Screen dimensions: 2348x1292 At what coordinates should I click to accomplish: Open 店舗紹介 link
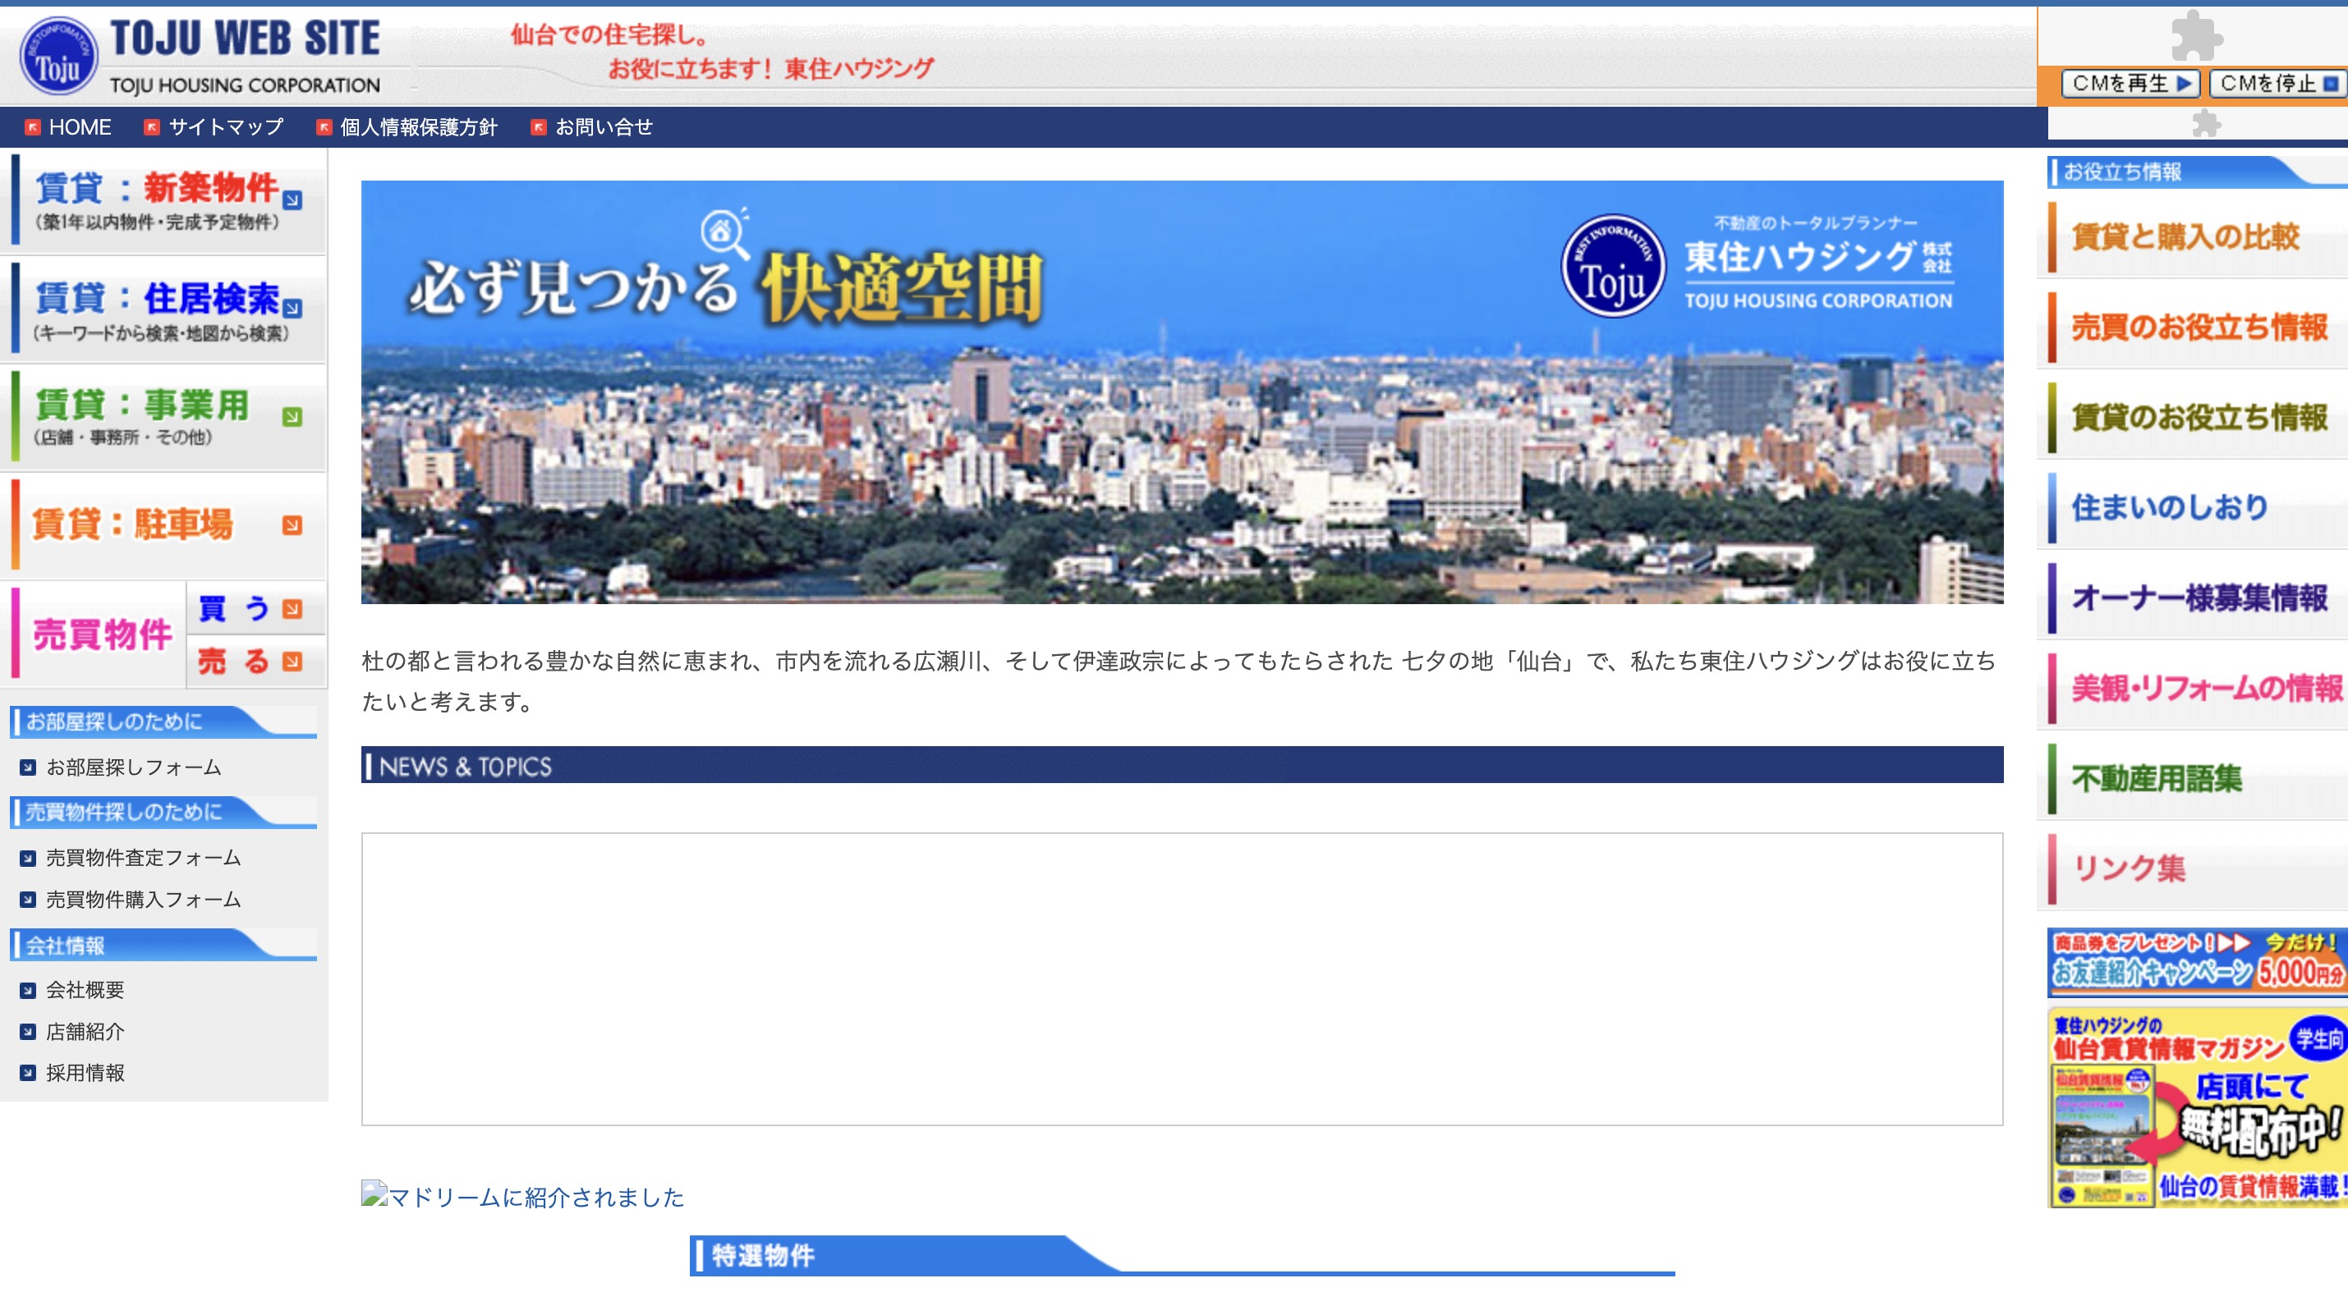(85, 1033)
